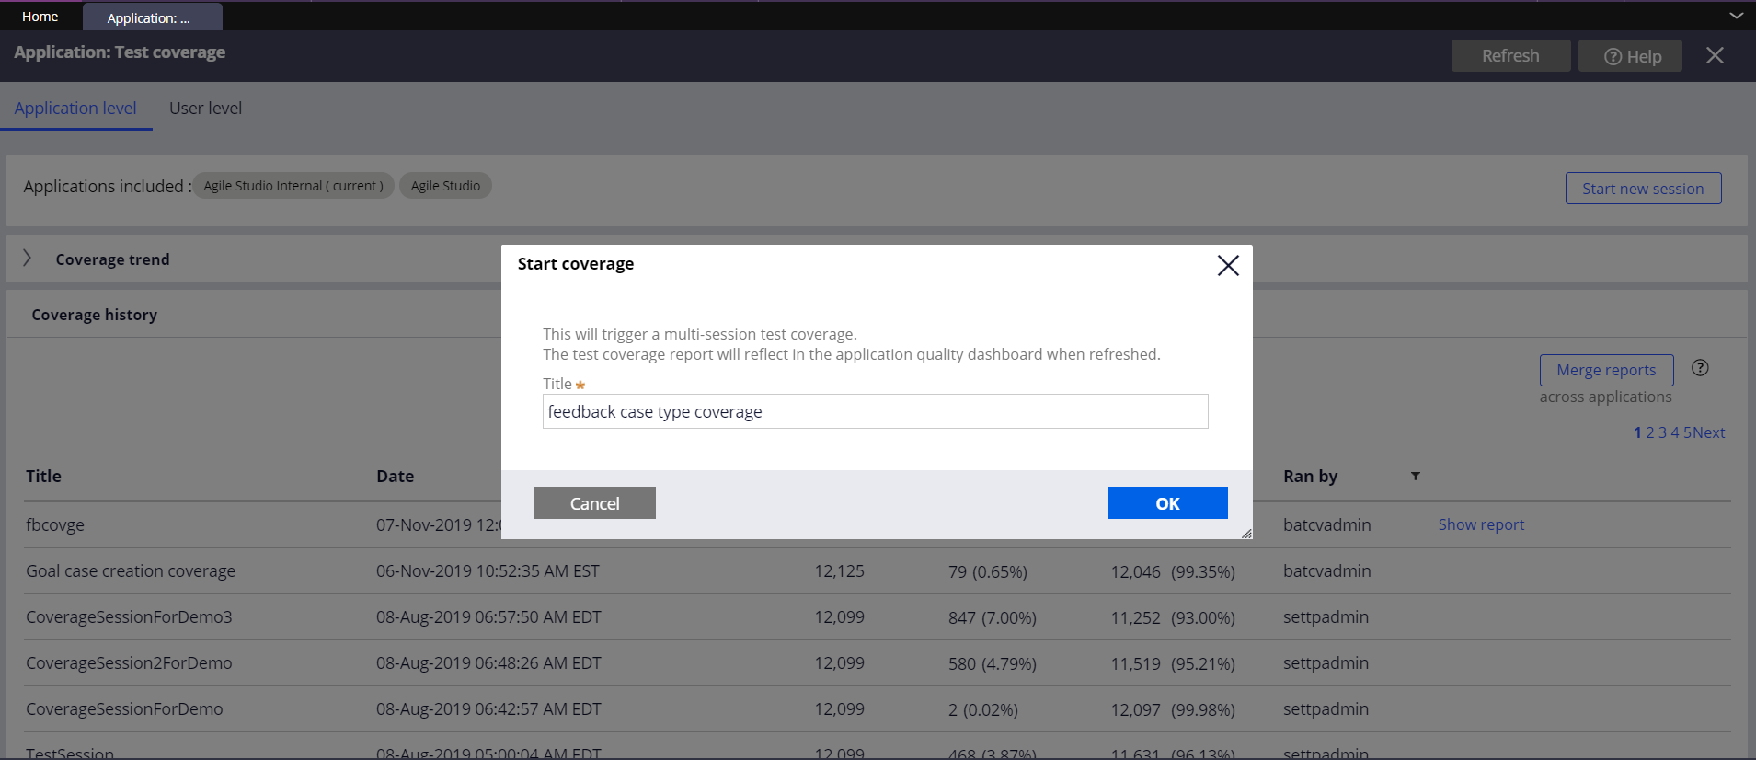Screen dimensions: 1756x760
Task: Click date 08-Aug-2019 06:57:50 AM EDT
Action: [x=488, y=617]
